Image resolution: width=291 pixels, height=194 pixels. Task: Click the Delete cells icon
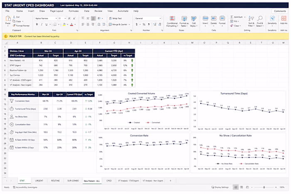tap(214, 18)
